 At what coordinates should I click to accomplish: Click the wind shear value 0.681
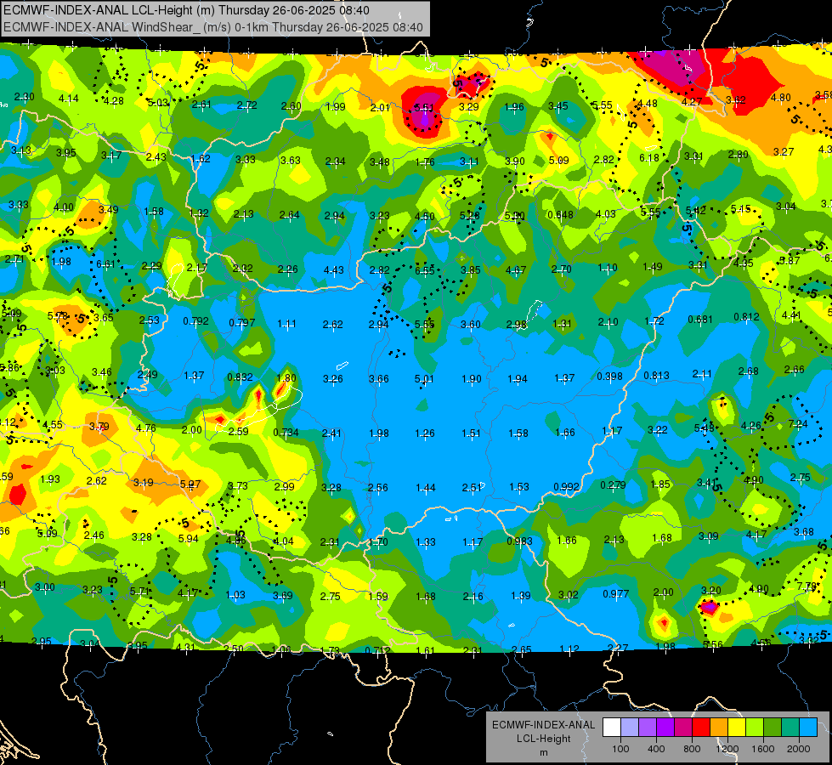pos(700,319)
